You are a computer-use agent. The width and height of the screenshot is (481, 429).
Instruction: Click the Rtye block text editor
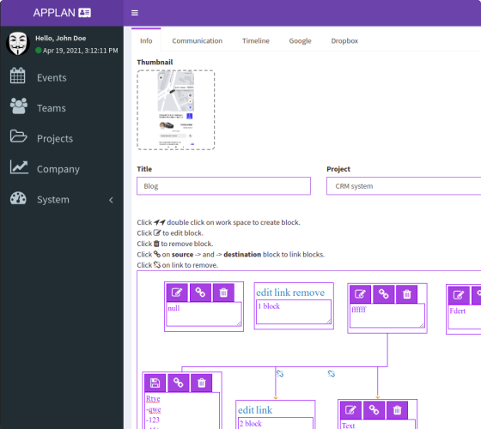[182, 411]
